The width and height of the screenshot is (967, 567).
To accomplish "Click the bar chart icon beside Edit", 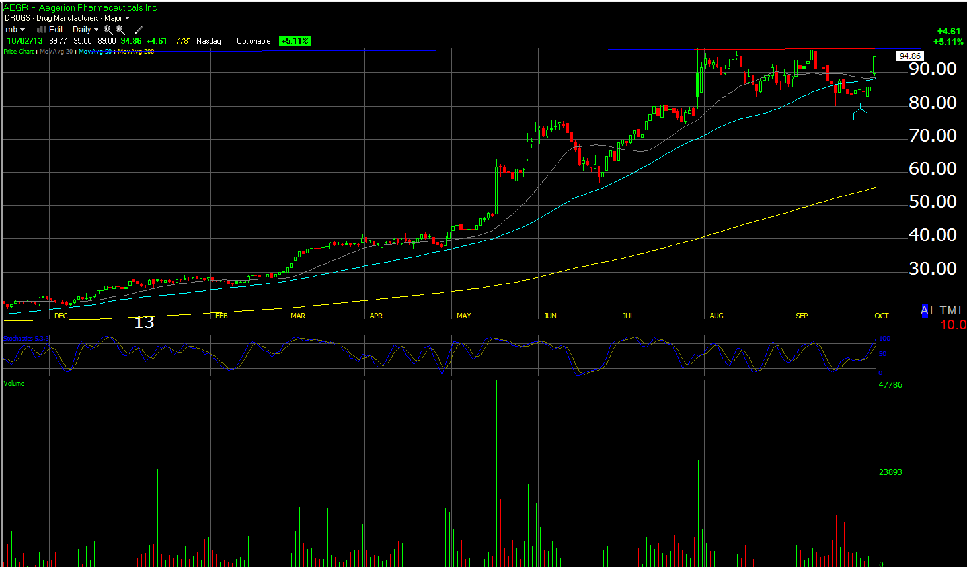I will point(41,30).
